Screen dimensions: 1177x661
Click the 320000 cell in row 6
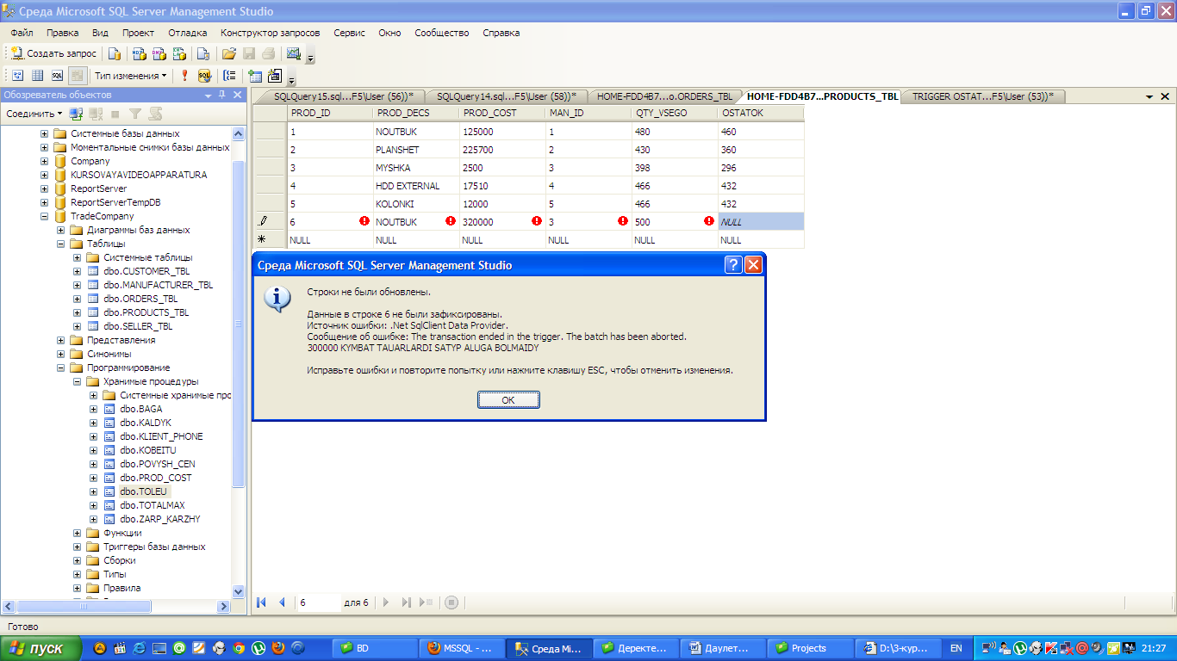tap(502, 222)
